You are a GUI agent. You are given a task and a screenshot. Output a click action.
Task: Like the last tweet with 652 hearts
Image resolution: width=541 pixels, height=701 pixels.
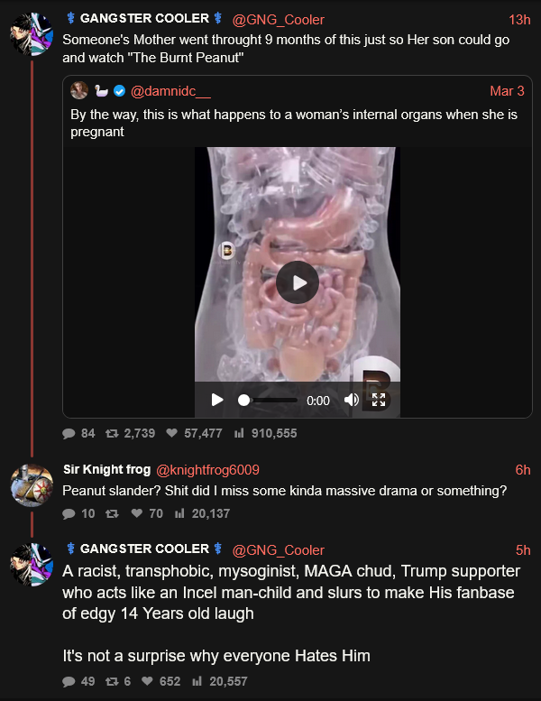point(147,681)
